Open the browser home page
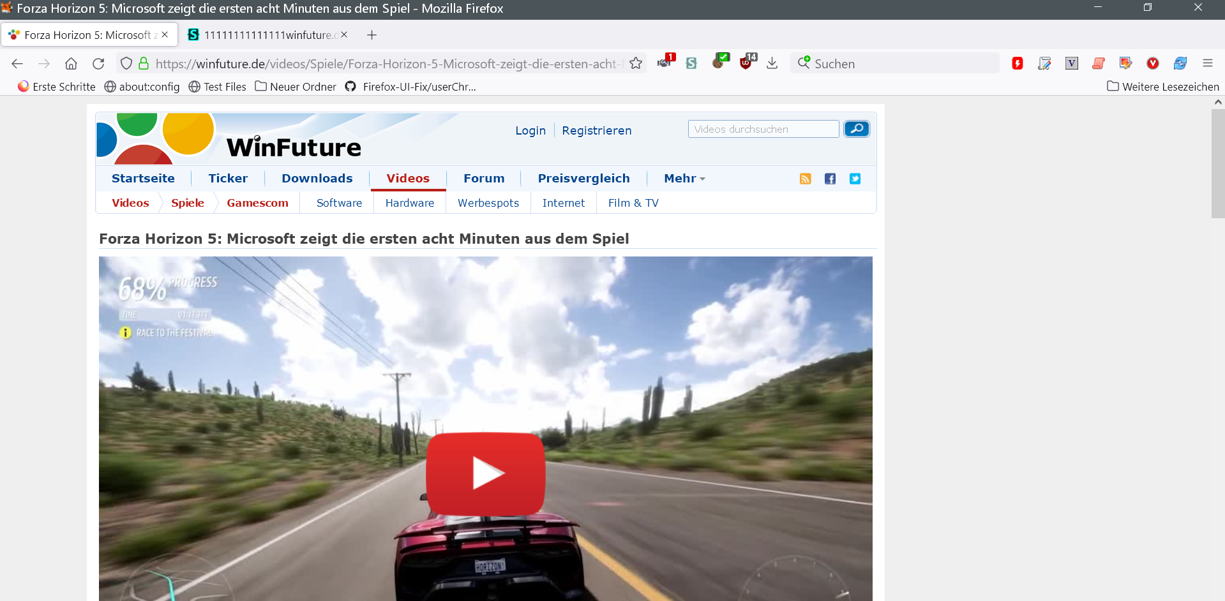Screen dimensions: 1225x601 (71, 63)
